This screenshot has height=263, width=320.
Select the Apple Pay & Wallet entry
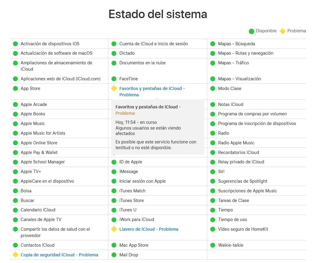click(39, 152)
